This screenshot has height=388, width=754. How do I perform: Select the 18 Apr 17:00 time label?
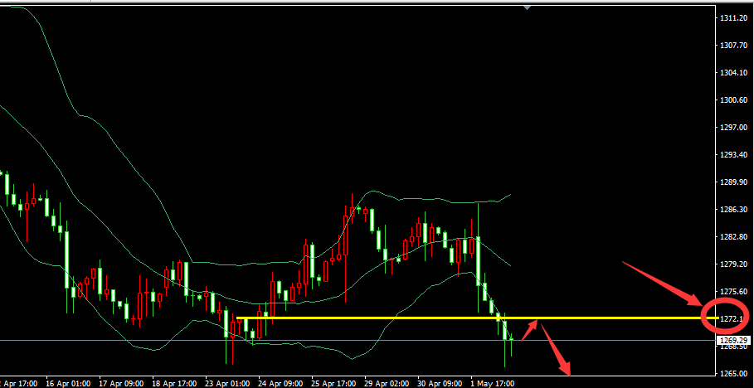[x=173, y=383]
